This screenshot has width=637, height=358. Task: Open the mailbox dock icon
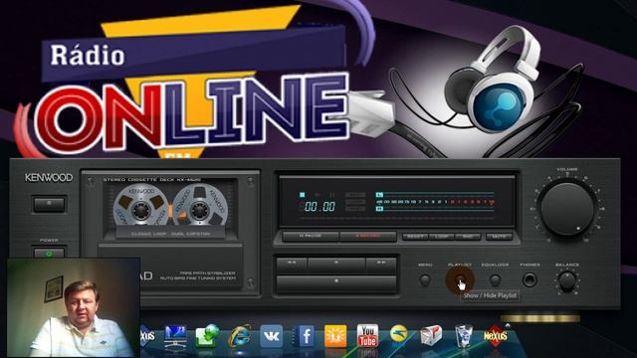click(431, 335)
